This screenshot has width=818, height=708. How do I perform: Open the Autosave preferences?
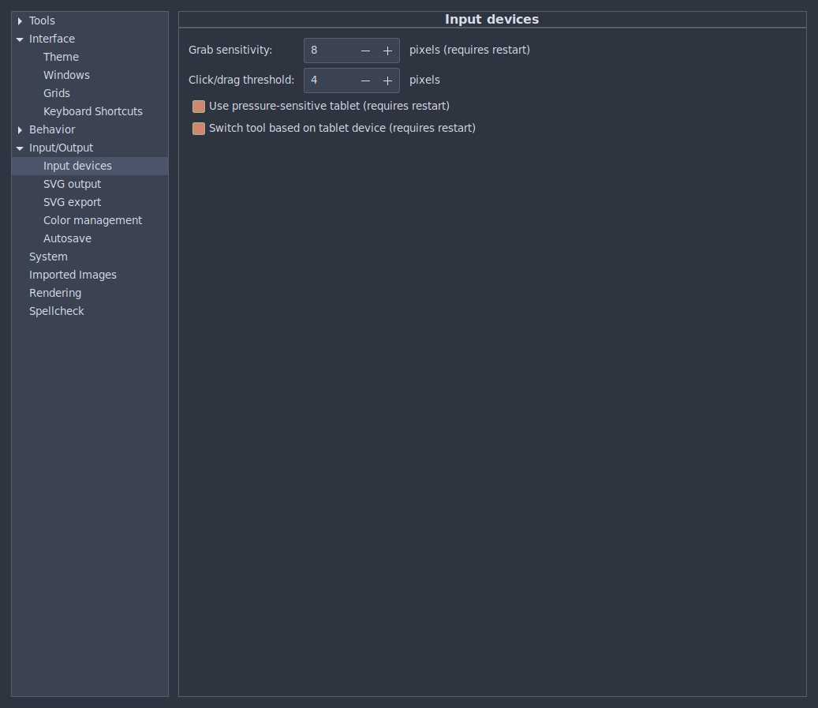67,238
